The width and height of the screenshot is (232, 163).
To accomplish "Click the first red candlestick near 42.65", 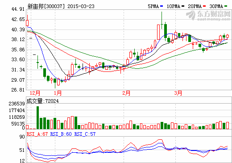I will 27,23.
